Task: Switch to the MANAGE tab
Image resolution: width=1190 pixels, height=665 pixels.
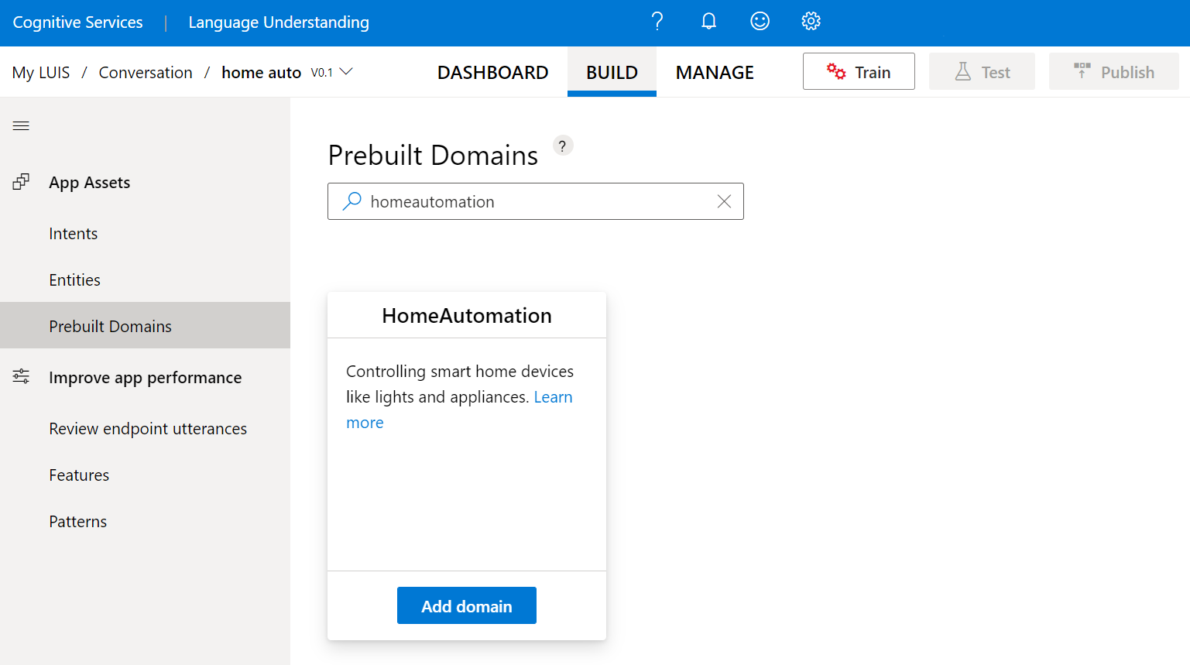Action: pyautogui.click(x=714, y=71)
